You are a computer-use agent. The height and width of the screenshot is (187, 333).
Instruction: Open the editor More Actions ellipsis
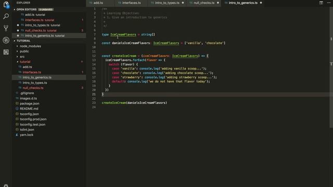coord(329,3)
